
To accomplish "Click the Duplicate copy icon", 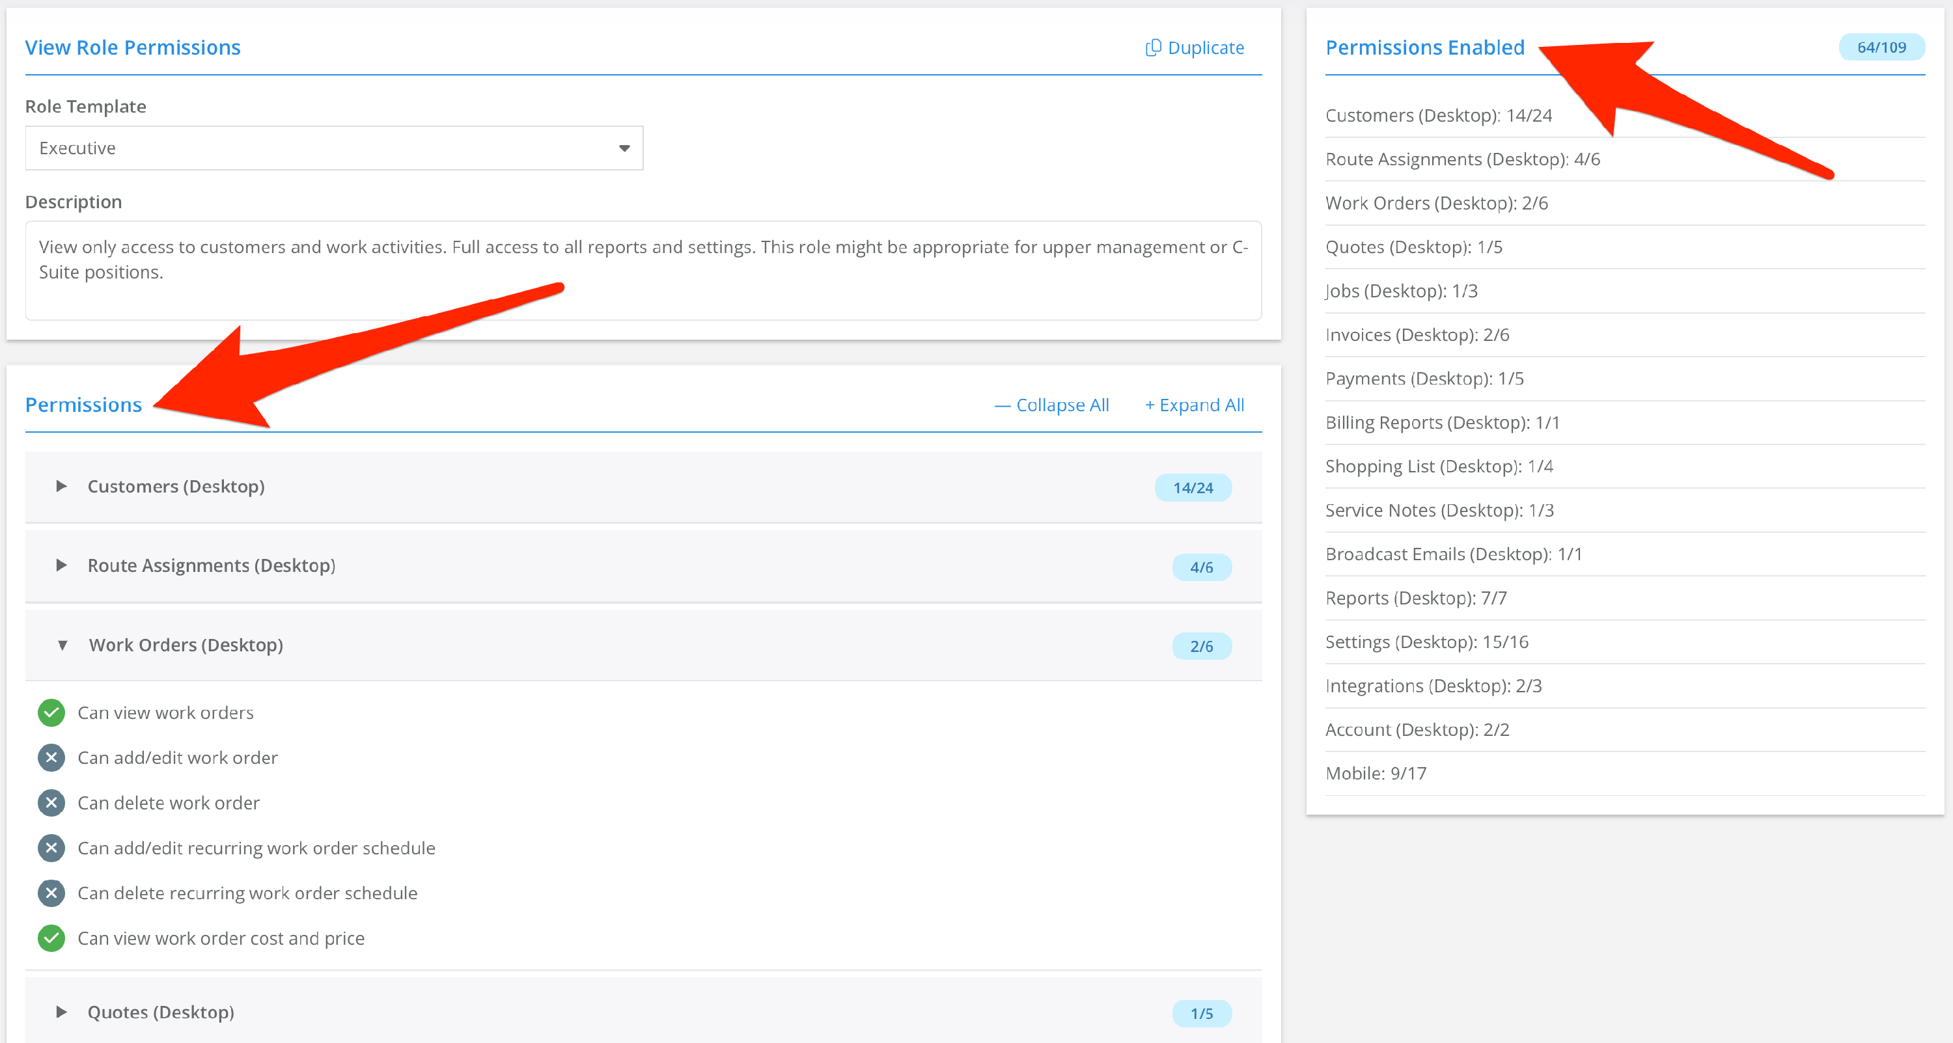I will tap(1152, 47).
